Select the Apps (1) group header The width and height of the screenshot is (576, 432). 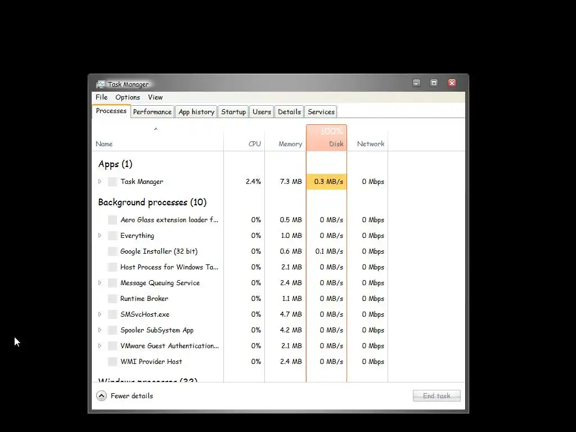[x=115, y=164]
